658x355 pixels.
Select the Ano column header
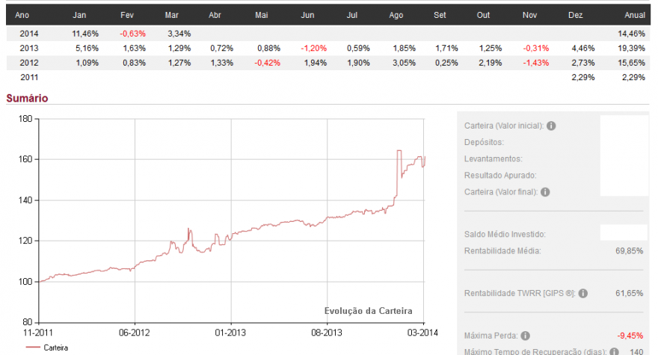pyautogui.click(x=22, y=15)
